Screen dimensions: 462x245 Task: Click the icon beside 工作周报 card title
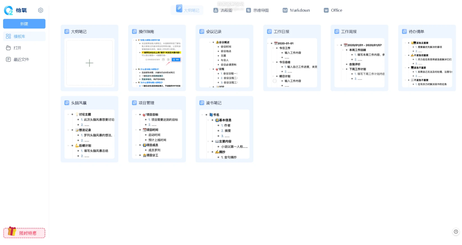coord(337,31)
